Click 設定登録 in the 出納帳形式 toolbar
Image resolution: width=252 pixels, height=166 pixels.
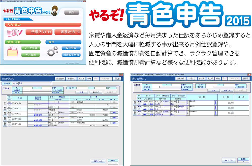click(60, 79)
